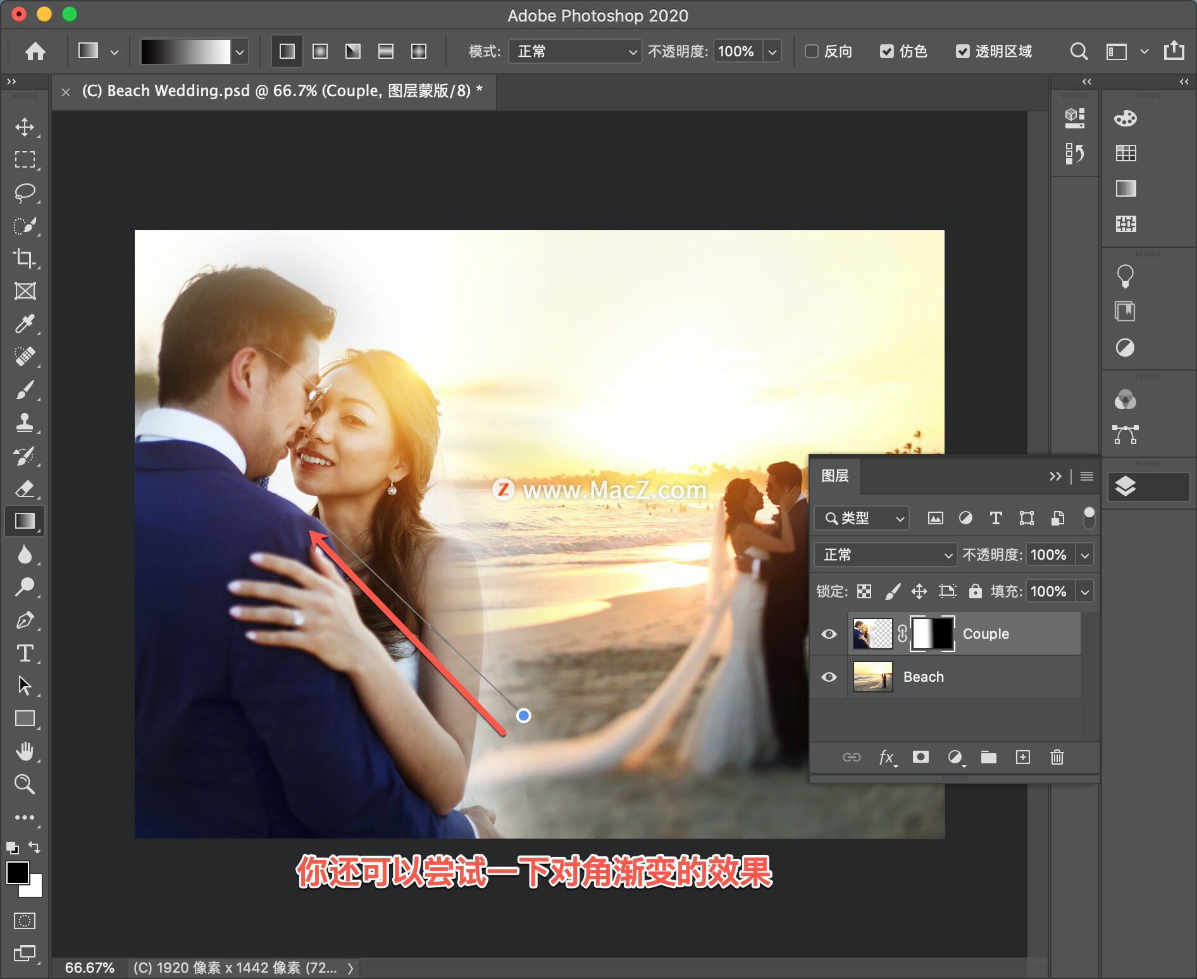The height and width of the screenshot is (979, 1197).
Task: Select the Move tool
Action: (25, 126)
